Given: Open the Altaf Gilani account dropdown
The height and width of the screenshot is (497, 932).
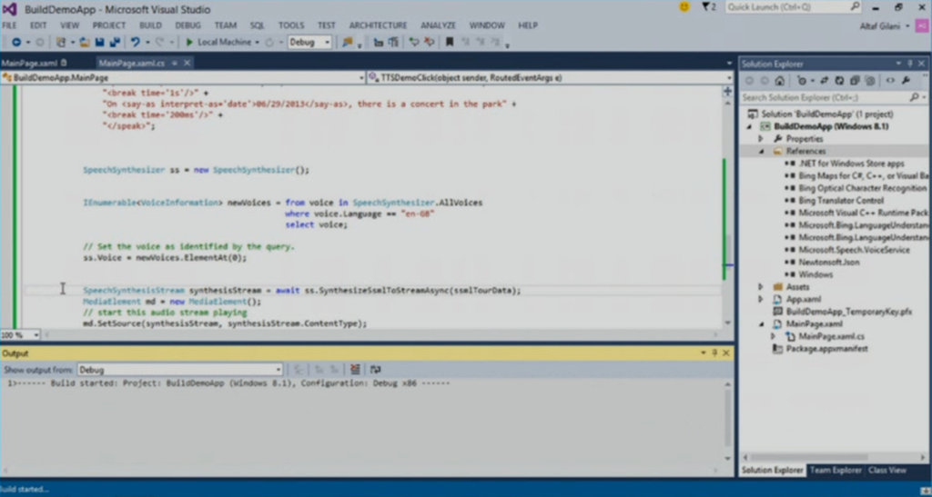Looking at the screenshot, I should 885,26.
